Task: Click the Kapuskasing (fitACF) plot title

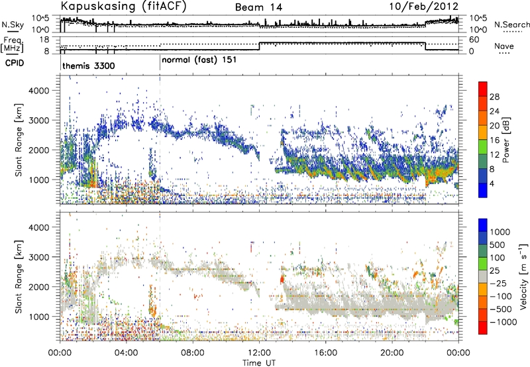Action: (123, 6)
